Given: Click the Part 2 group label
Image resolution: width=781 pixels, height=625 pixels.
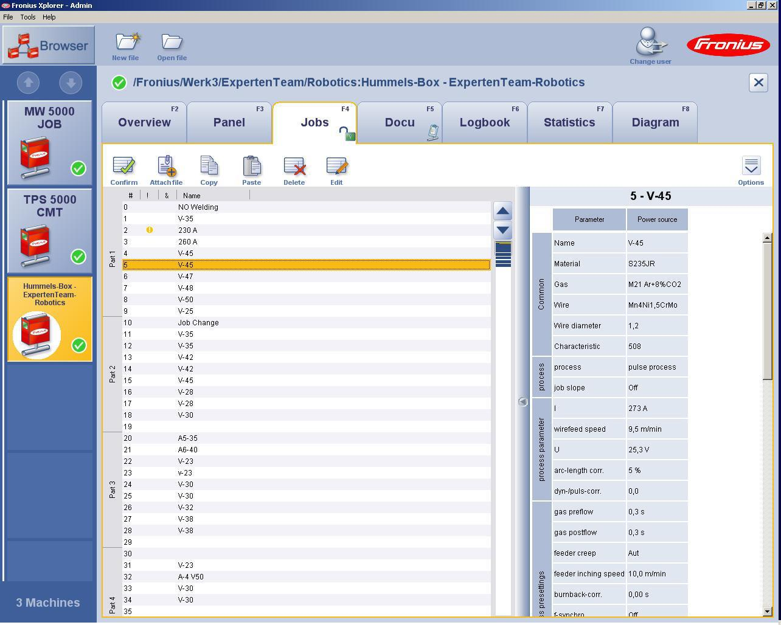Looking at the screenshot, I should click(113, 374).
